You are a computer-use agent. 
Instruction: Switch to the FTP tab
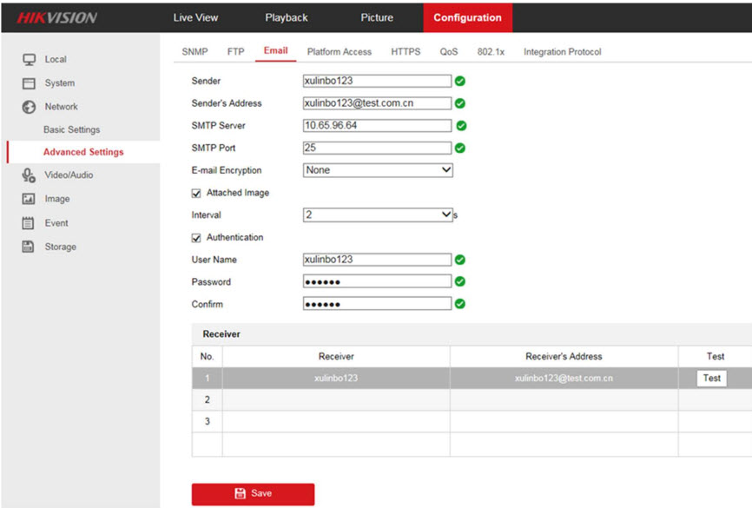[x=235, y=52]
